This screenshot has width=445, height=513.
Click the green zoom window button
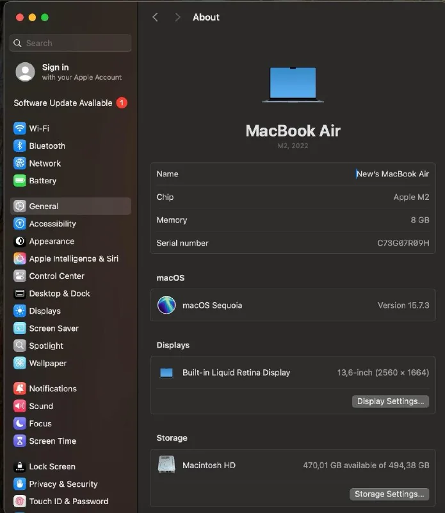click(x=45, y=17)
